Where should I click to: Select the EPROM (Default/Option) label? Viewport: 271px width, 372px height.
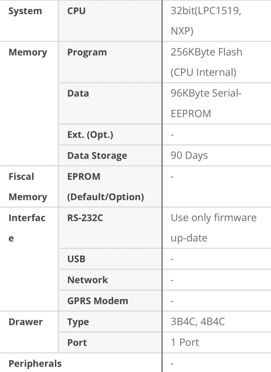106,187
